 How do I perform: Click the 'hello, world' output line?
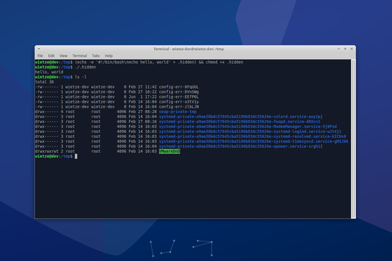coord(49,72)
